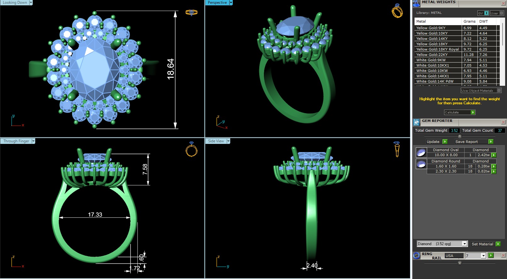Close the Ring Rail panel
This screenshot has height=279, width=507.
503,256
